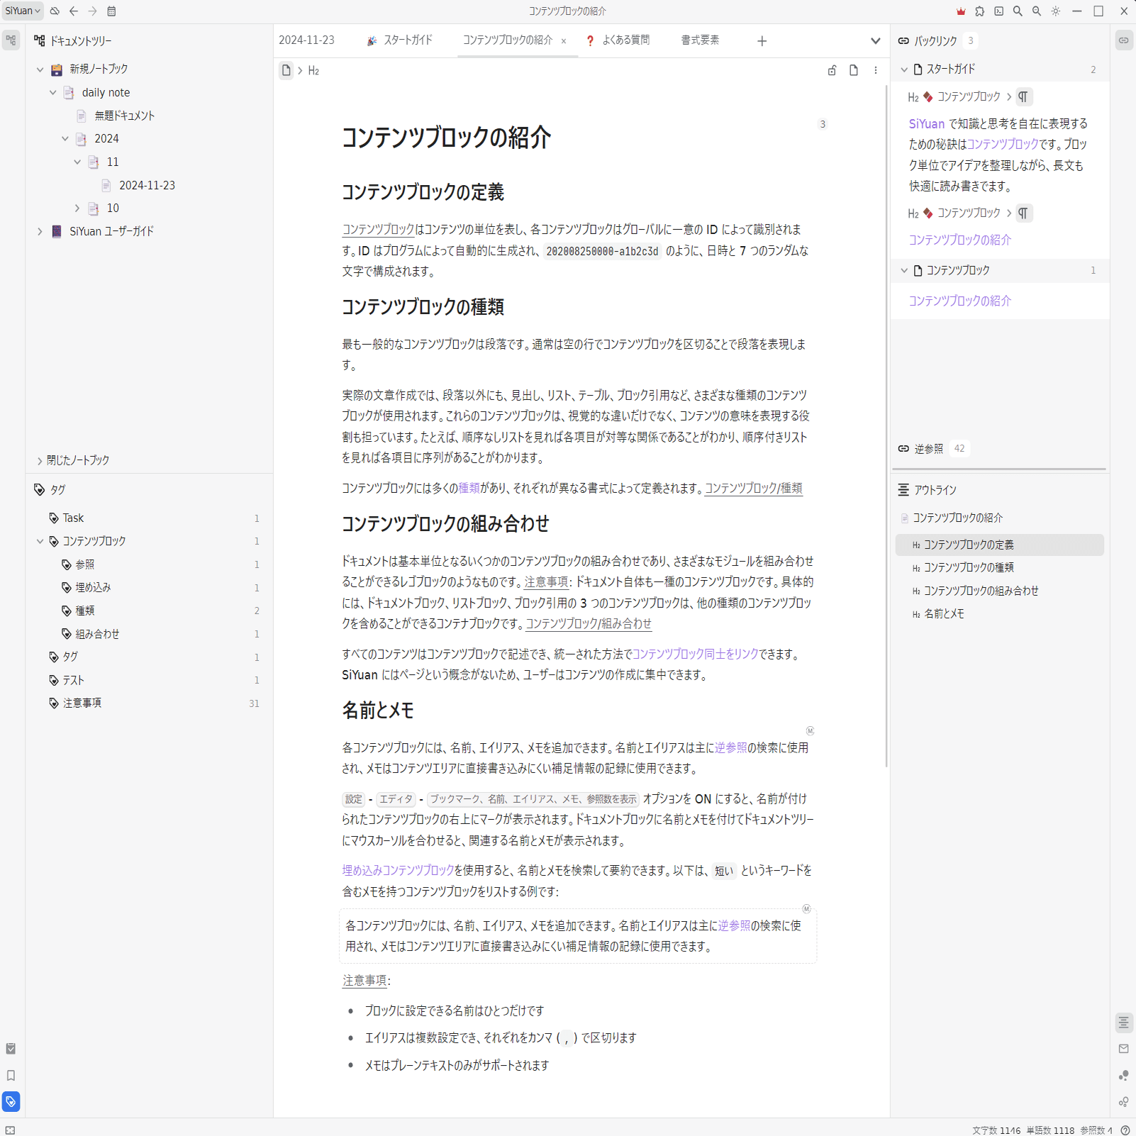This screenshot has height=1136, width=1136.
Task: Click the document reference count badge 3
Action: pyautogui.click(x=823, y=124)
